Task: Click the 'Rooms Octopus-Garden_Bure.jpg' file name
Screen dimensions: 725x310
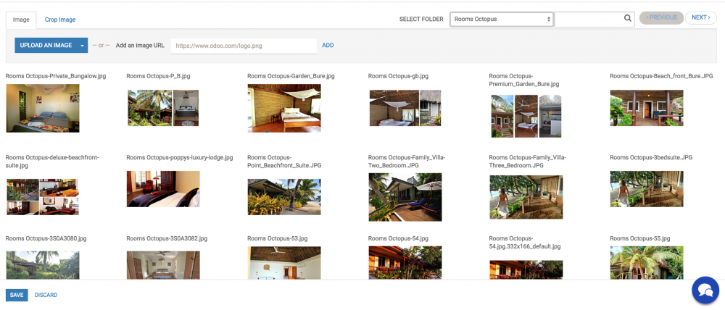Action: (x=291, y=76)
